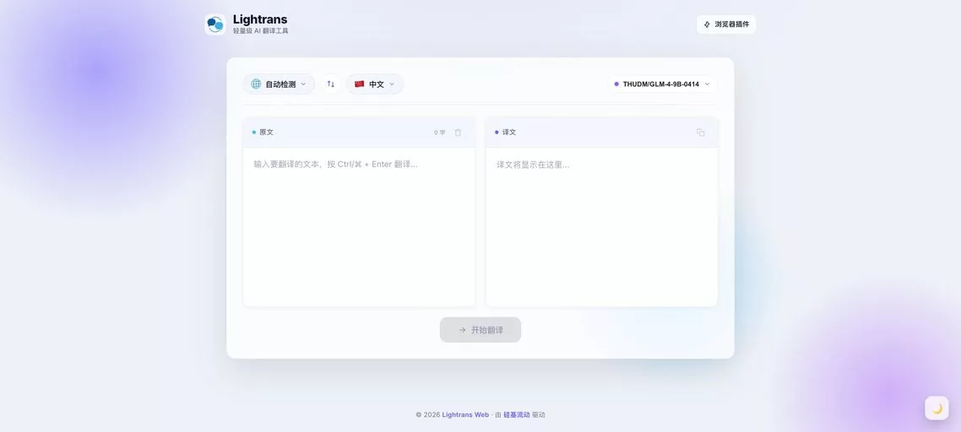The width and height of the screenshot is (961, 432).
Task: Click the 开始翻译 button
Action: (x=480, y=330)
